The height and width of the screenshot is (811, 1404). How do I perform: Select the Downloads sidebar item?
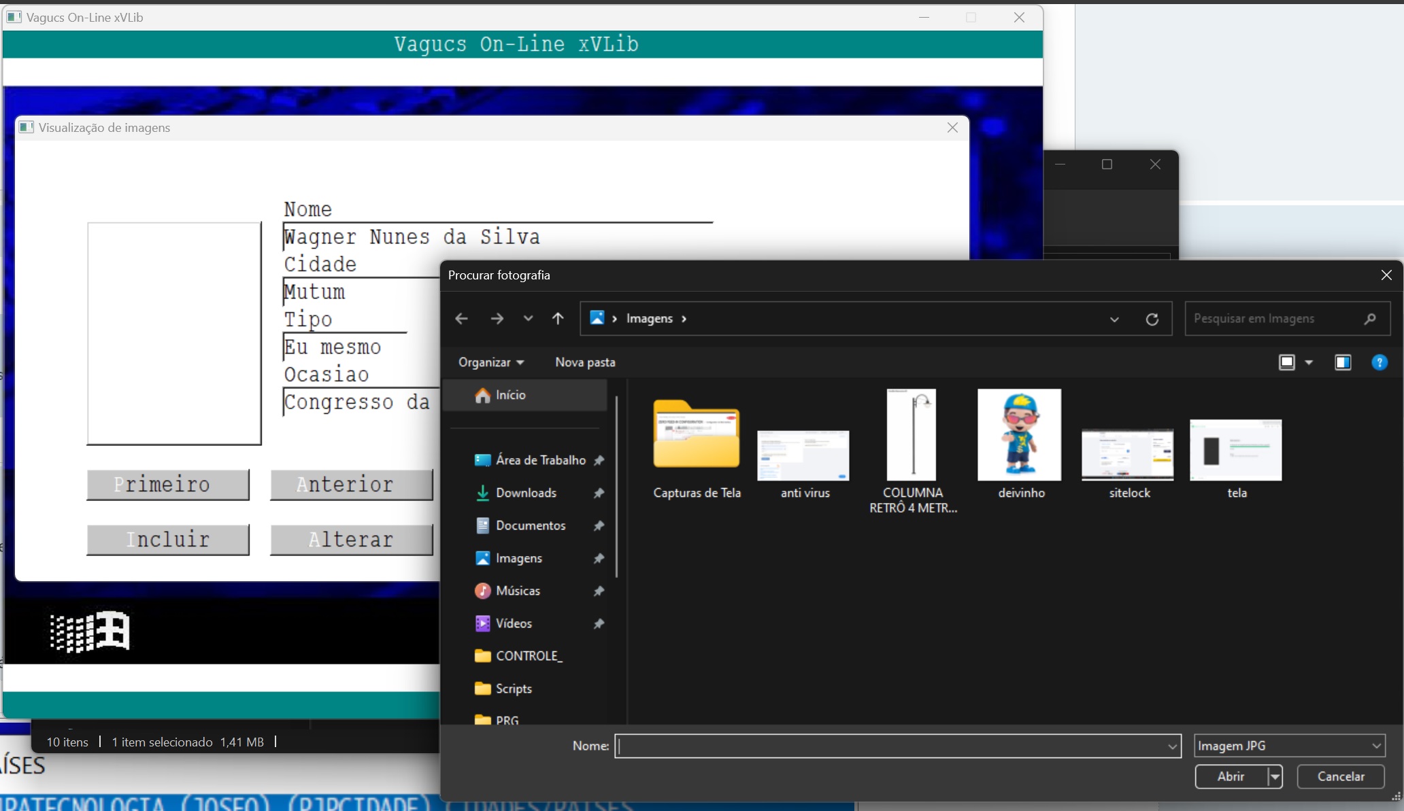(525, 493)
